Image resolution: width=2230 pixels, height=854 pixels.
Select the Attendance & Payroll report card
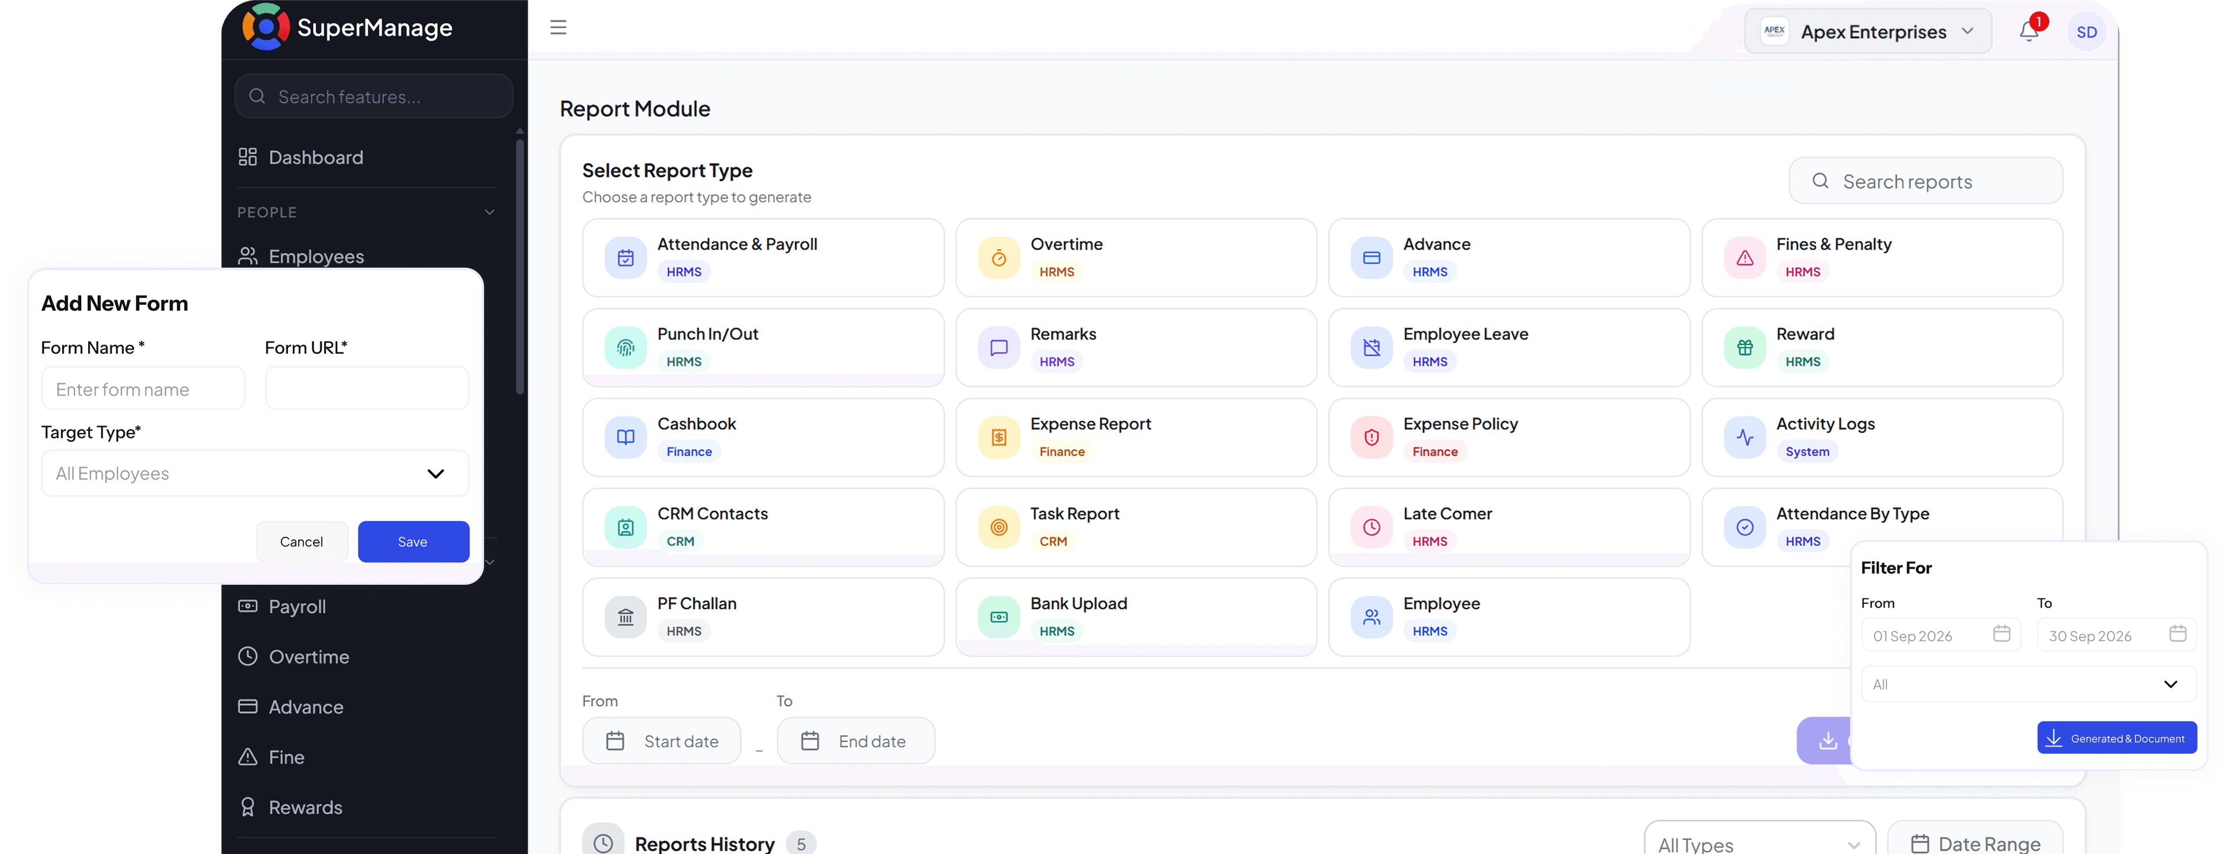(x=762, y=258)
